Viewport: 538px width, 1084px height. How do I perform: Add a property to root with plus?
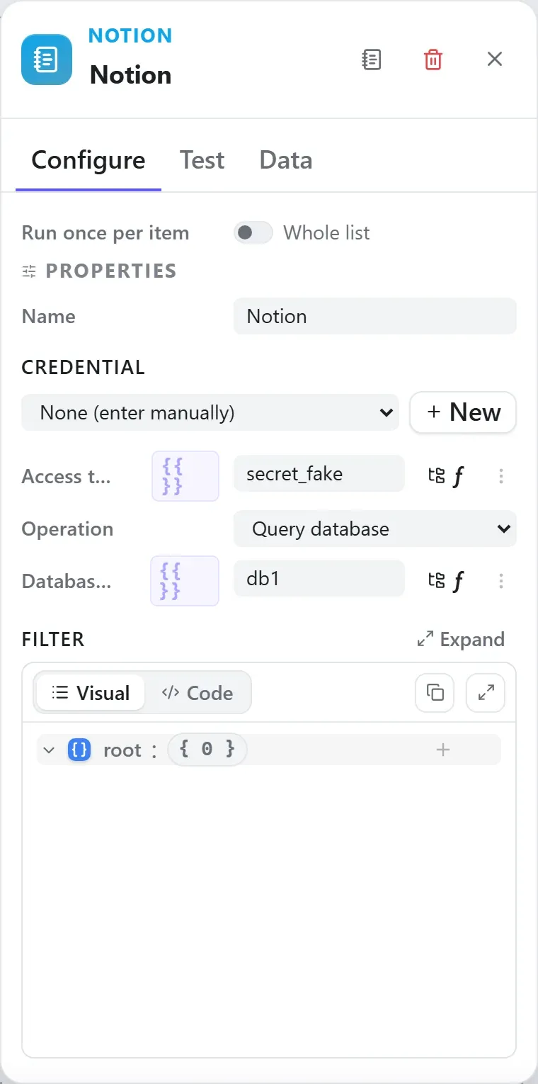tap(443, 750)
